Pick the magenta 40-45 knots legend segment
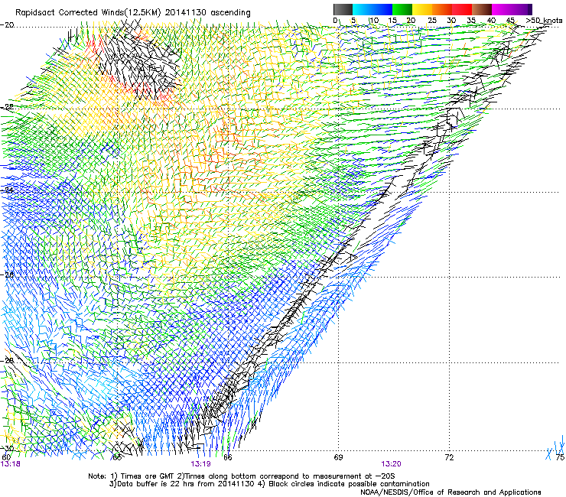This screenshot has width=566, height=497. pos(502,9)
